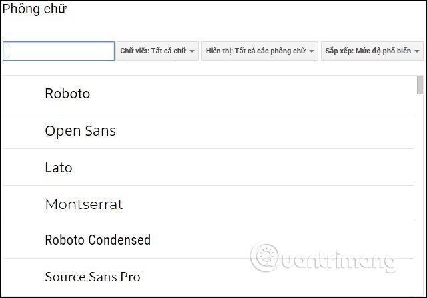
Task: Open the "Hiển thị: Tất cả các phông chữ" dropdown
Action: point(259,51)
